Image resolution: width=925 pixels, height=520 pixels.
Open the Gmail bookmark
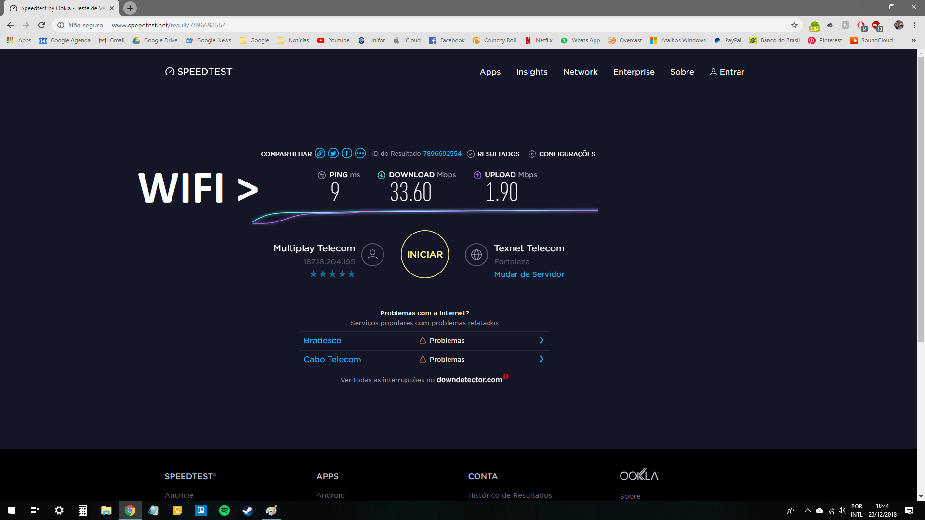(111, 40)
